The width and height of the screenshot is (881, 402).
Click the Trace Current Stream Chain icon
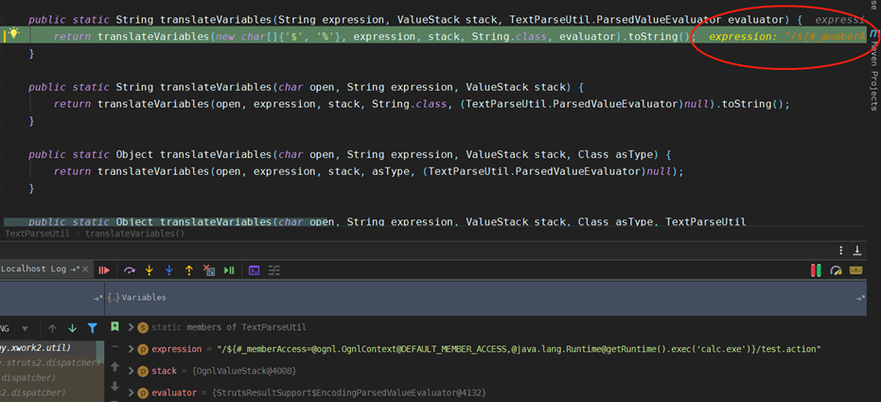click(273, 271)
